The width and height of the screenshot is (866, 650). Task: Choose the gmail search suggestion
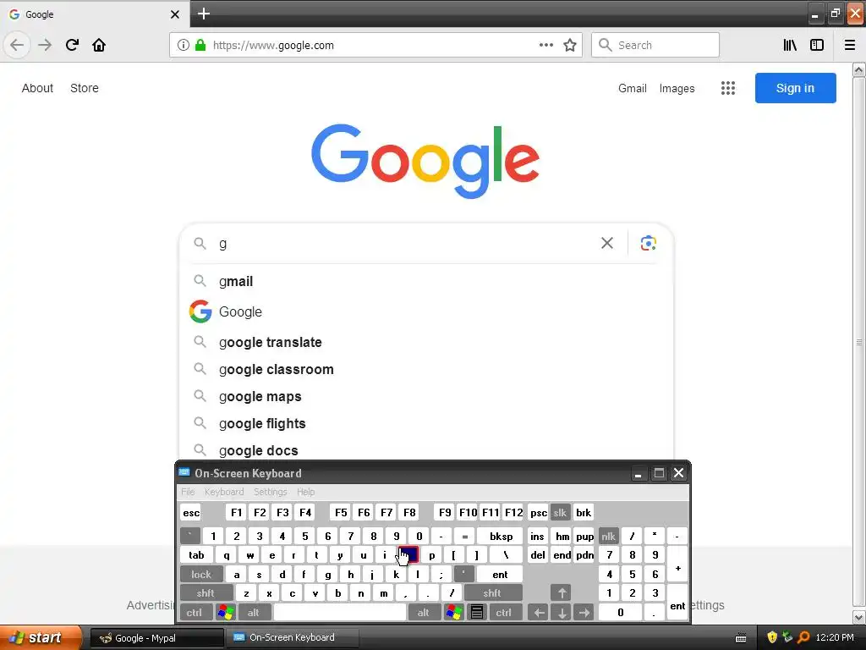[426, 281]
